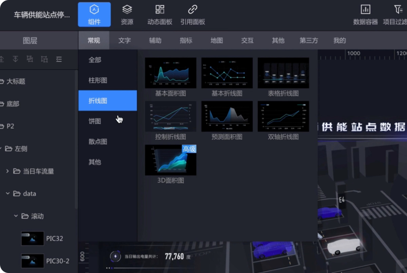Click the group layers icon
The image size is (407, 273).
click(30, 59)
